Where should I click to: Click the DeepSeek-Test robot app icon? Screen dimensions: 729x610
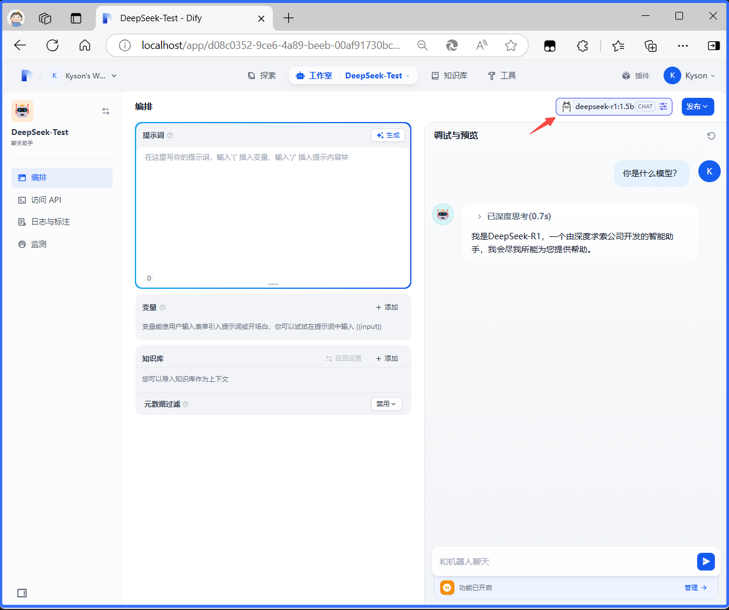[x=22, y=111]
